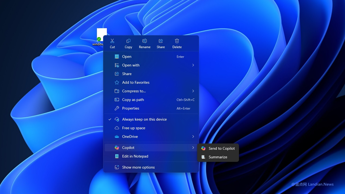The height and width of the screenshot is (194, 345).
Task: Select the desktop file with green checkmark
Action: [102, 34]
